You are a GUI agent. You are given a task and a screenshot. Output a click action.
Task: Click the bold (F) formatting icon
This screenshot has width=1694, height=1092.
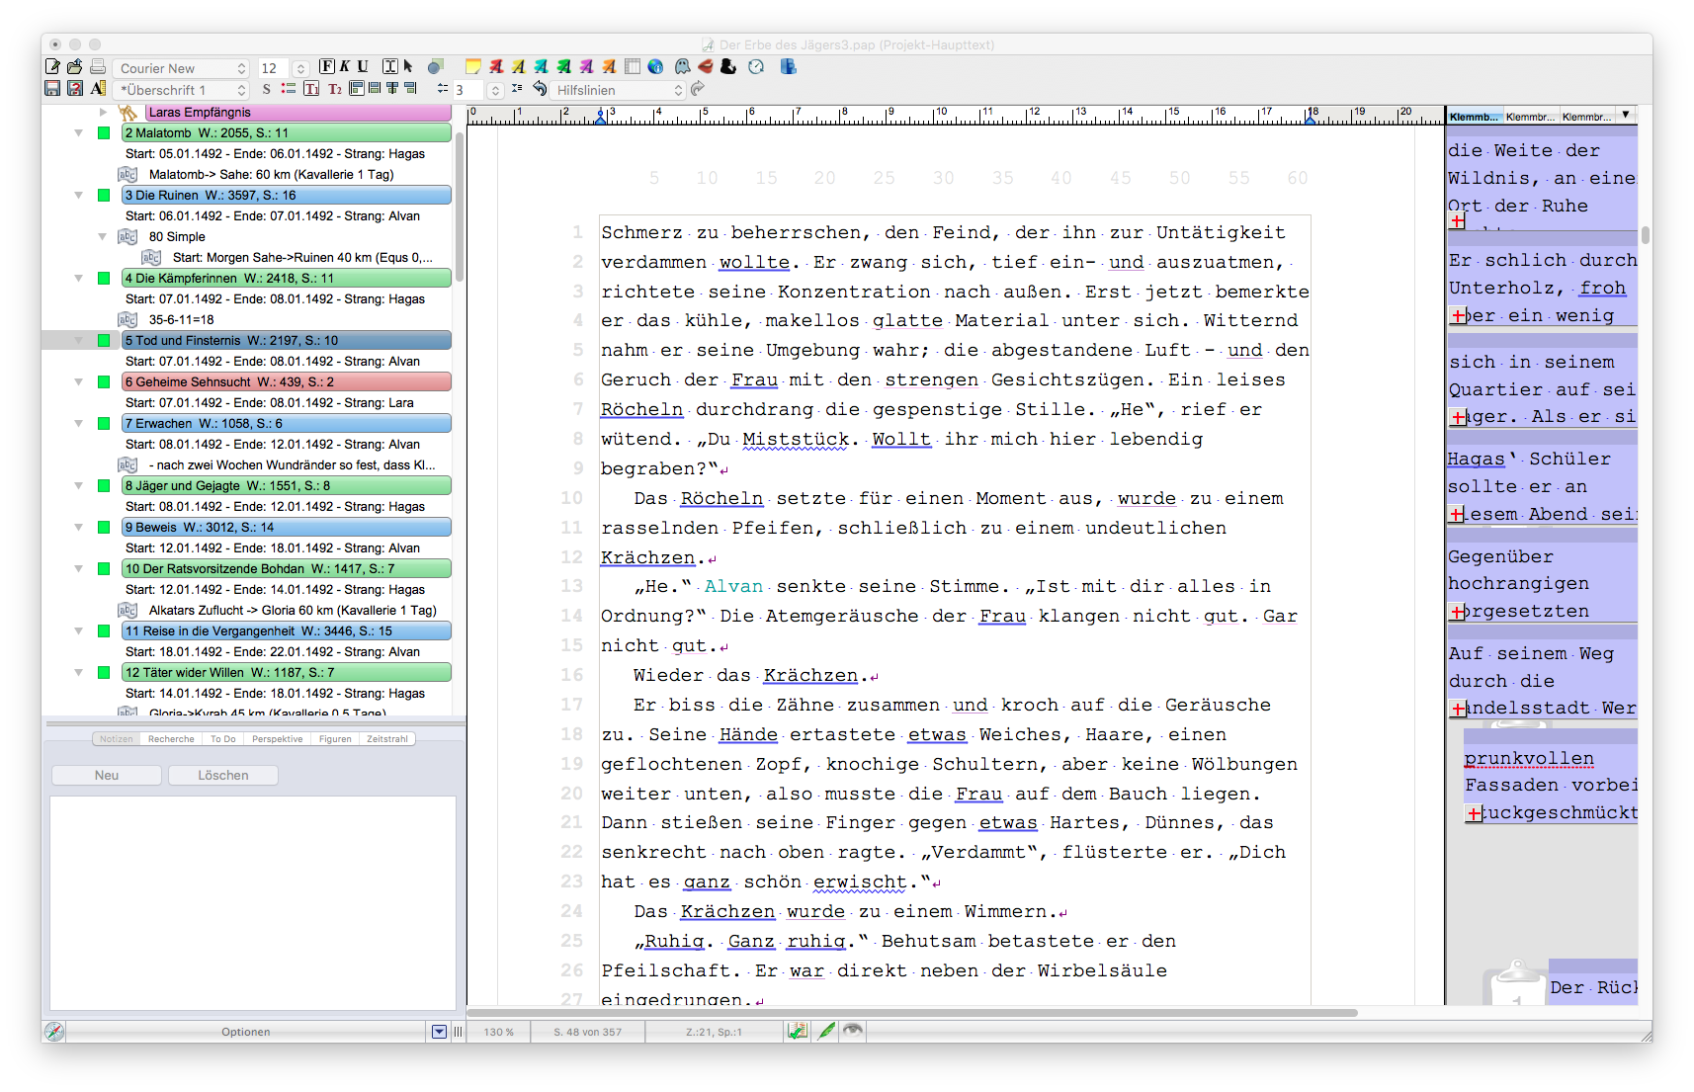[327, 67]
